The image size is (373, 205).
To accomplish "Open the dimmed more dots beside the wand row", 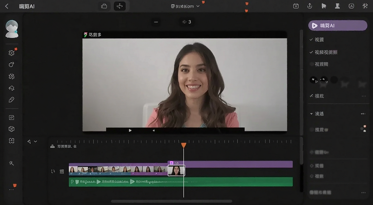I will pyautogui.click(x=364, y=96).
